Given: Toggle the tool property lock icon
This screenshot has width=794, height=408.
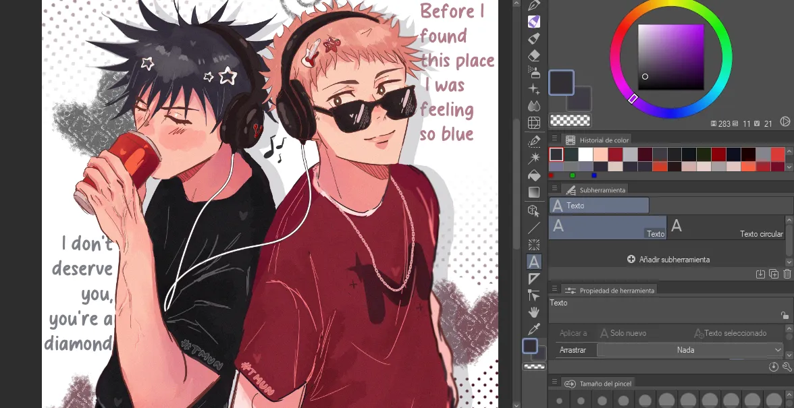Looking at the screenshot, I should [x=785, y=316].
